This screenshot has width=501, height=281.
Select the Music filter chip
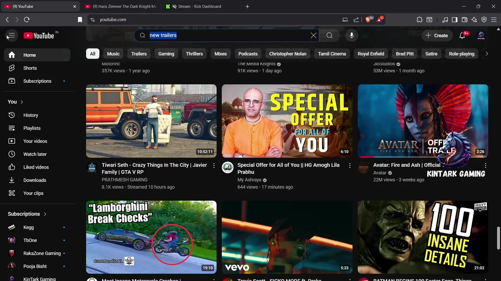[x=113, y=54]
